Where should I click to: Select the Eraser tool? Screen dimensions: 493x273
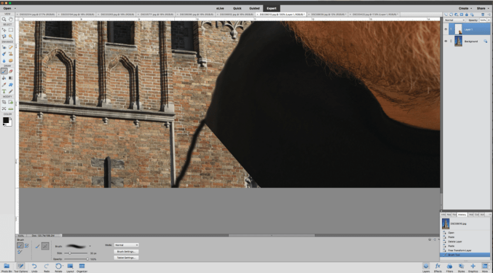[x=11, y=71]
